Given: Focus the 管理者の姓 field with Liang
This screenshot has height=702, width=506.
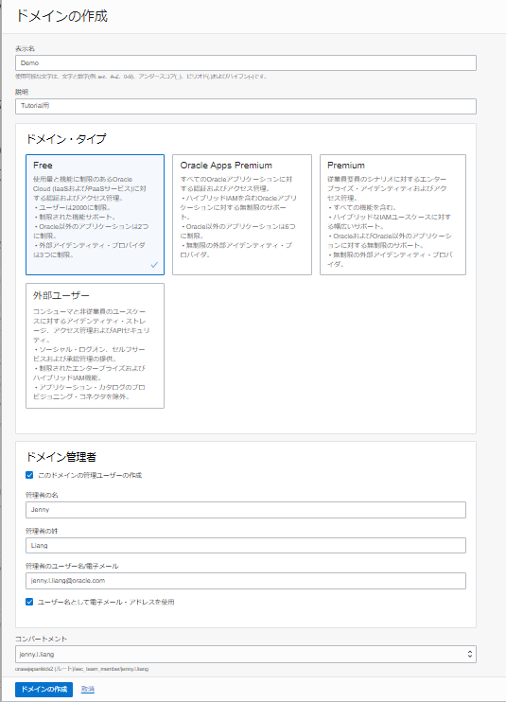Looking at the screenshot, I should (246, 545).
